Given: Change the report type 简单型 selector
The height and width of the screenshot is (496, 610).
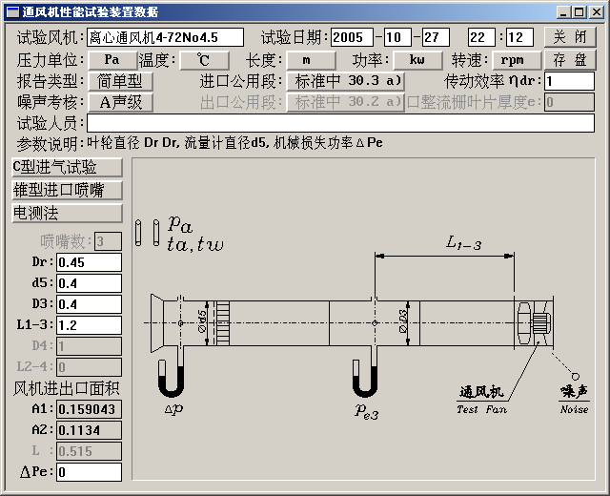Looking at the screenshot, I should (120, 81).
